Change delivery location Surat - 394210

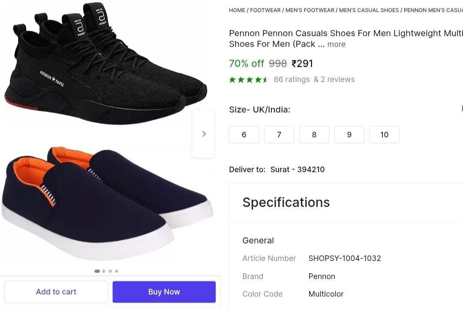pyautogui.click(x=298, y=169)
